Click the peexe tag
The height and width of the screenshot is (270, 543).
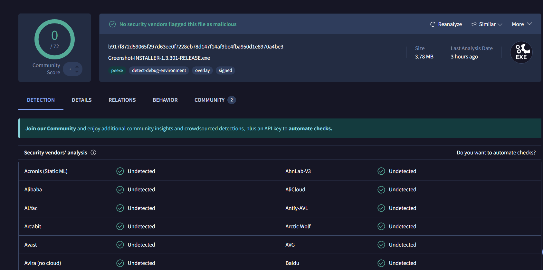point(117,70)
